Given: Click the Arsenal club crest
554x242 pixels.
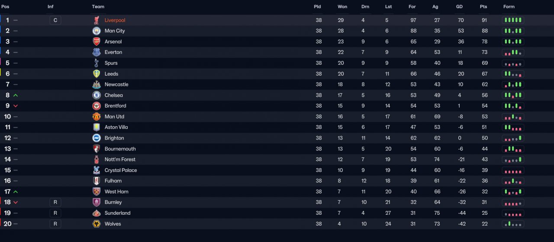Looking at the screenshot, I should click(x=96, y=41).
